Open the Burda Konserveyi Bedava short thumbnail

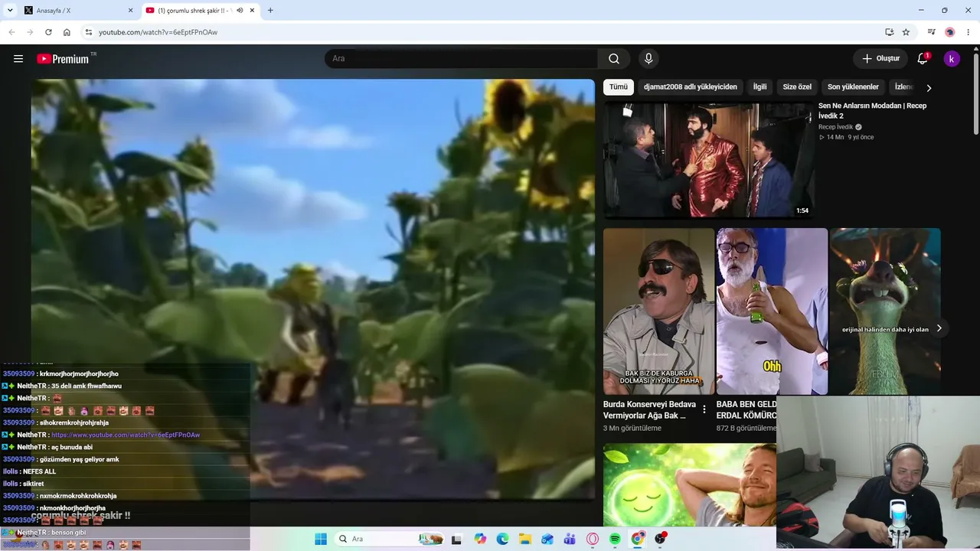click(x=658, y=311)
